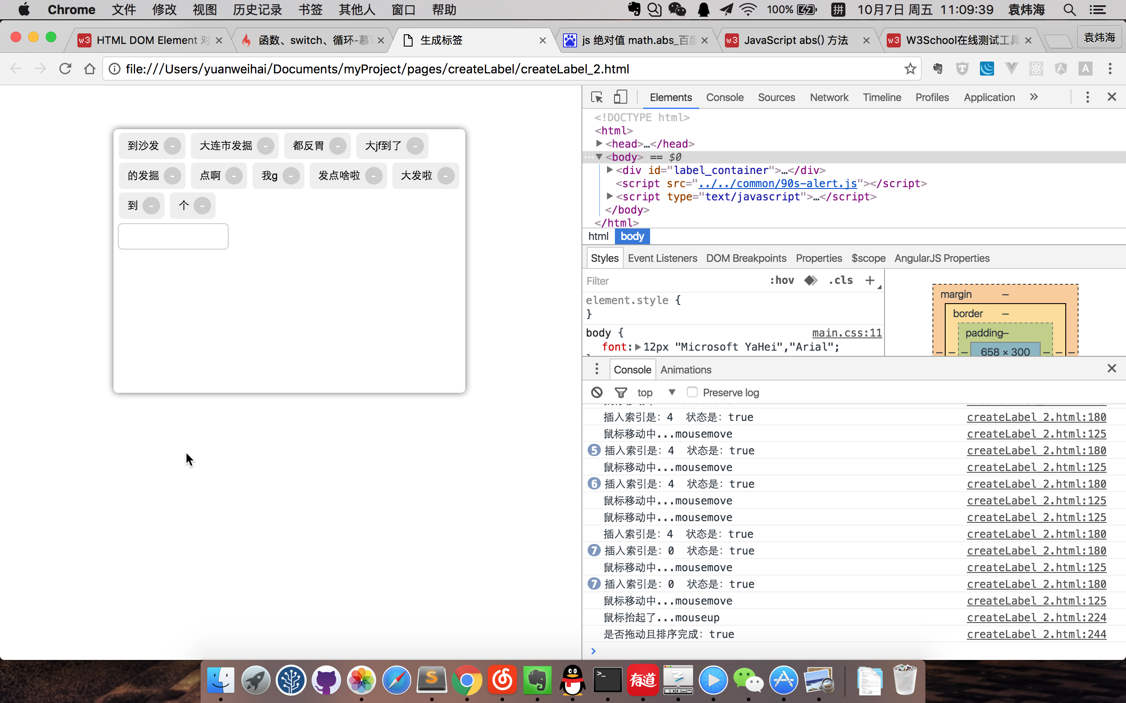Activate the inspect element picker icon
The height and width of the screenshot is (703, 1126).
tap(596, 97)
